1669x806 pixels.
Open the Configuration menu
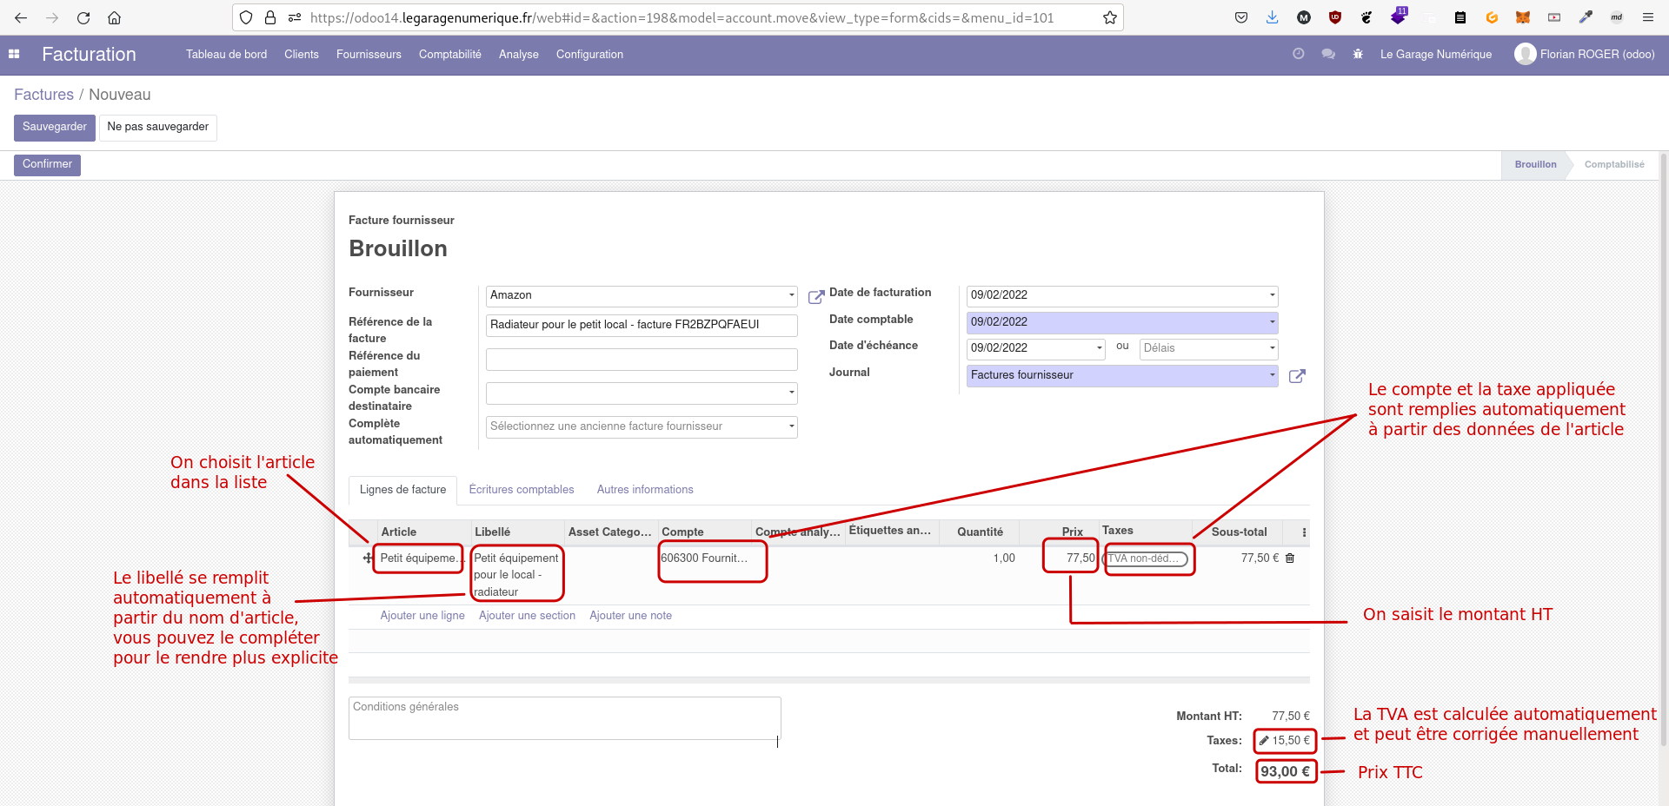point(588,54)
